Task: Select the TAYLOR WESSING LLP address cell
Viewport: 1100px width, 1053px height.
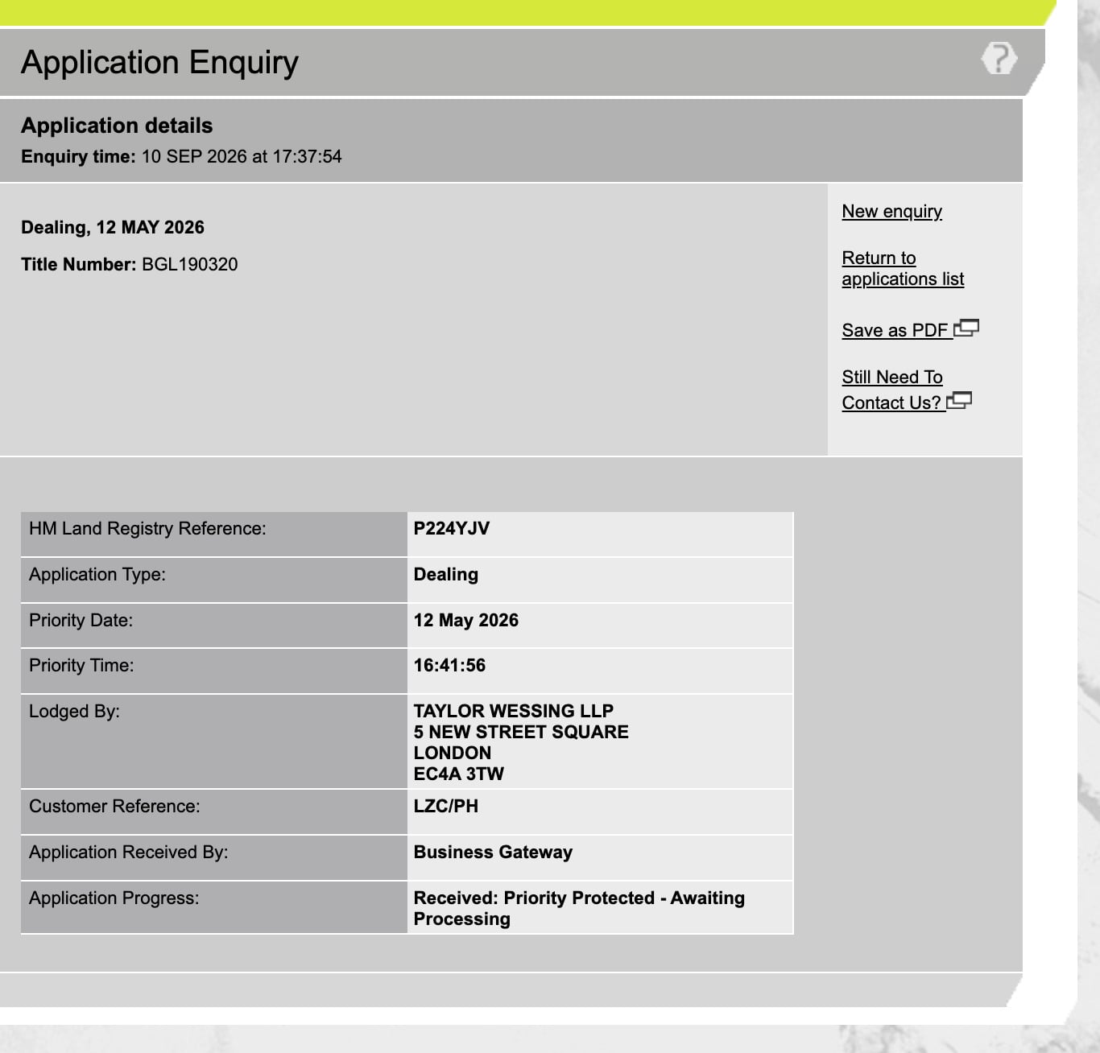Action: tap(600, 741)
